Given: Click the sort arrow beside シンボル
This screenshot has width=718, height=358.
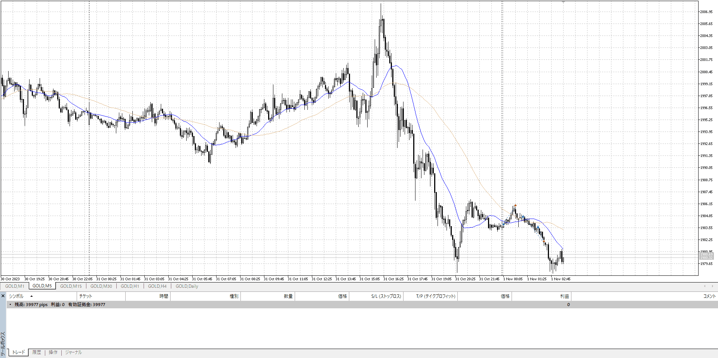Looking at the screenshot, I should coord(31,296).
